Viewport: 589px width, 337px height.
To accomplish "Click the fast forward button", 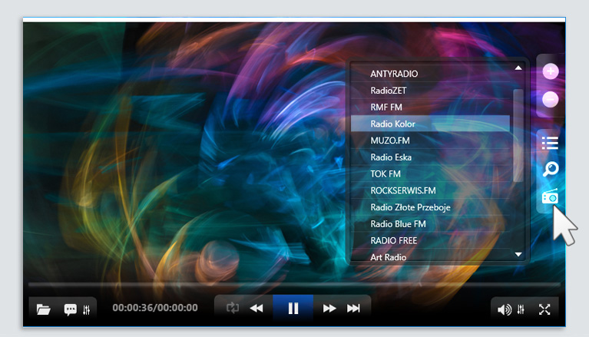I will (x=329, y=309).
